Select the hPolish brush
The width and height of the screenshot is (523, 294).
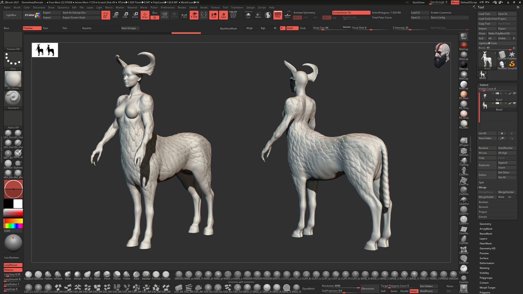point(58,275)
